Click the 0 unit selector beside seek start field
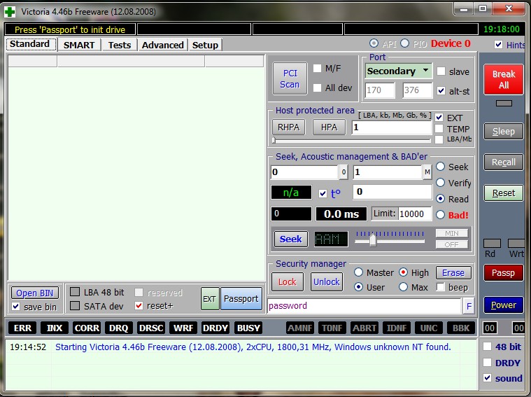531x397 pixels. (x=343, y=172)
